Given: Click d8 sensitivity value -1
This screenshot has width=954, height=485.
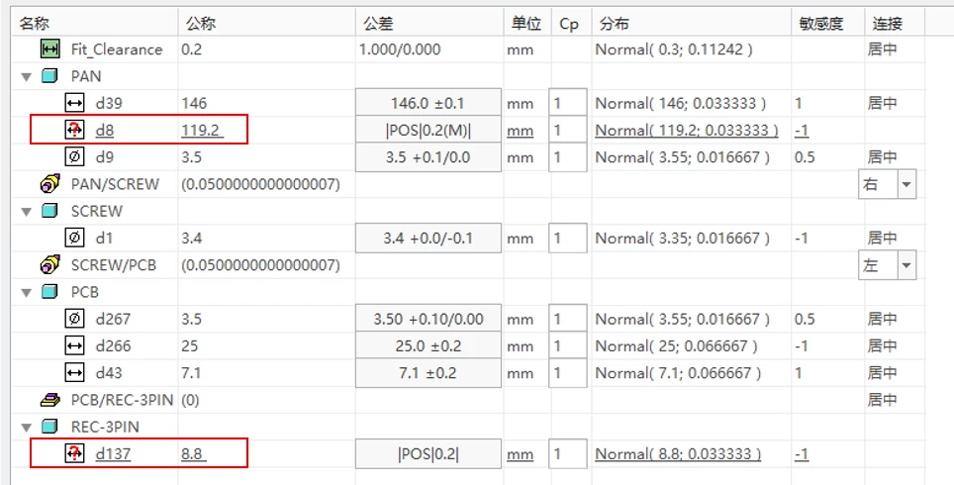Looking at the screenshot, I should [x=802, y=131].
